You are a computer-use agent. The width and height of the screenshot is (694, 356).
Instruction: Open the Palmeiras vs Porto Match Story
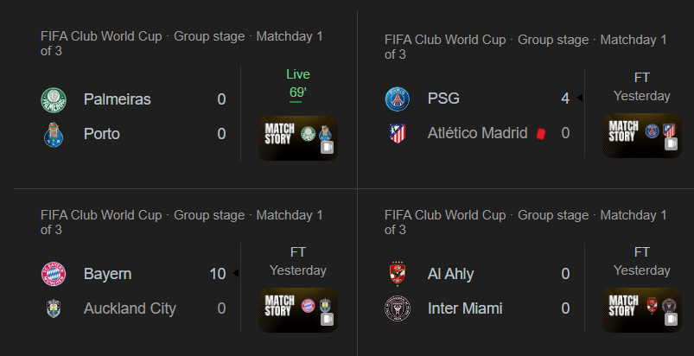coord(298,138)
